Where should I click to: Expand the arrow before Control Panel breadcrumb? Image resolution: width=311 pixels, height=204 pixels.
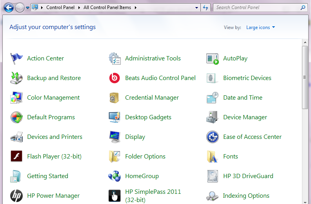pos(42,7)
